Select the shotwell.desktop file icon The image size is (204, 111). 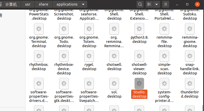(114, 56)
